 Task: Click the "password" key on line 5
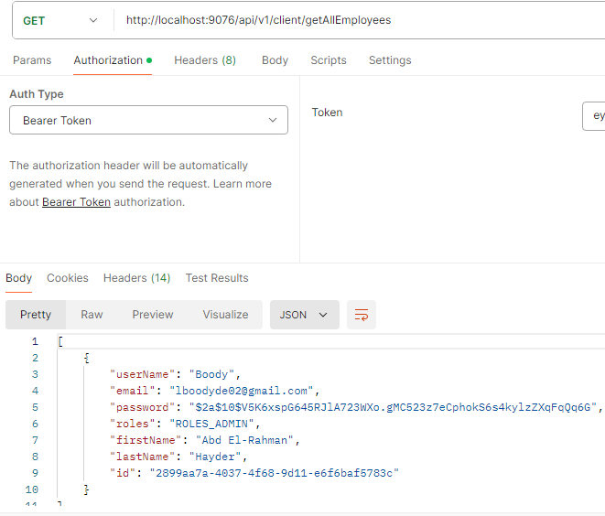[x=143, y=408]
